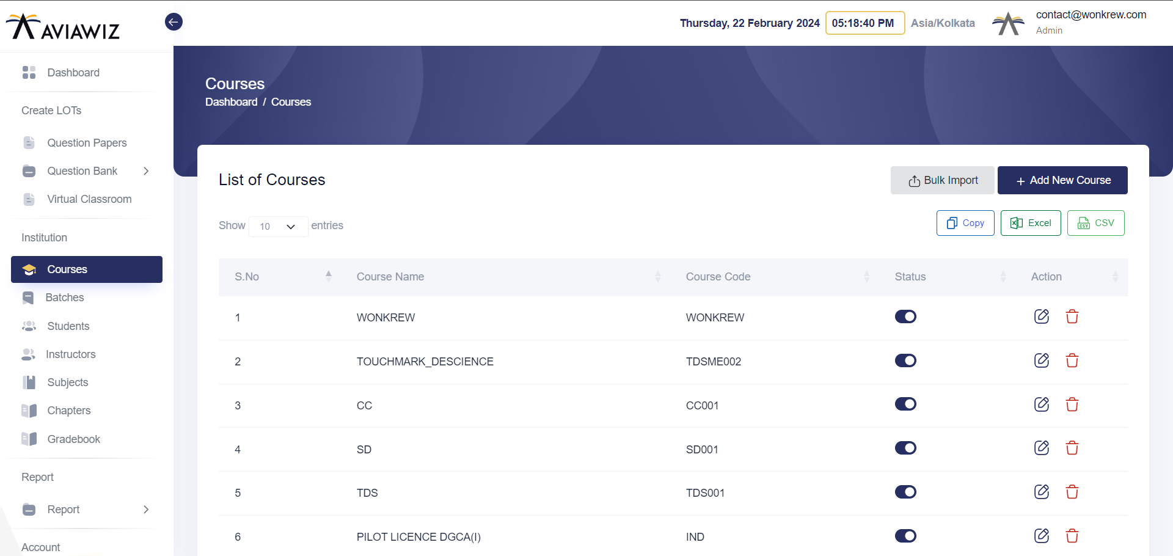Follow the Dashboard breadcrumb link
Viewport: 1173px width, 556px height.
pos(231,102)
